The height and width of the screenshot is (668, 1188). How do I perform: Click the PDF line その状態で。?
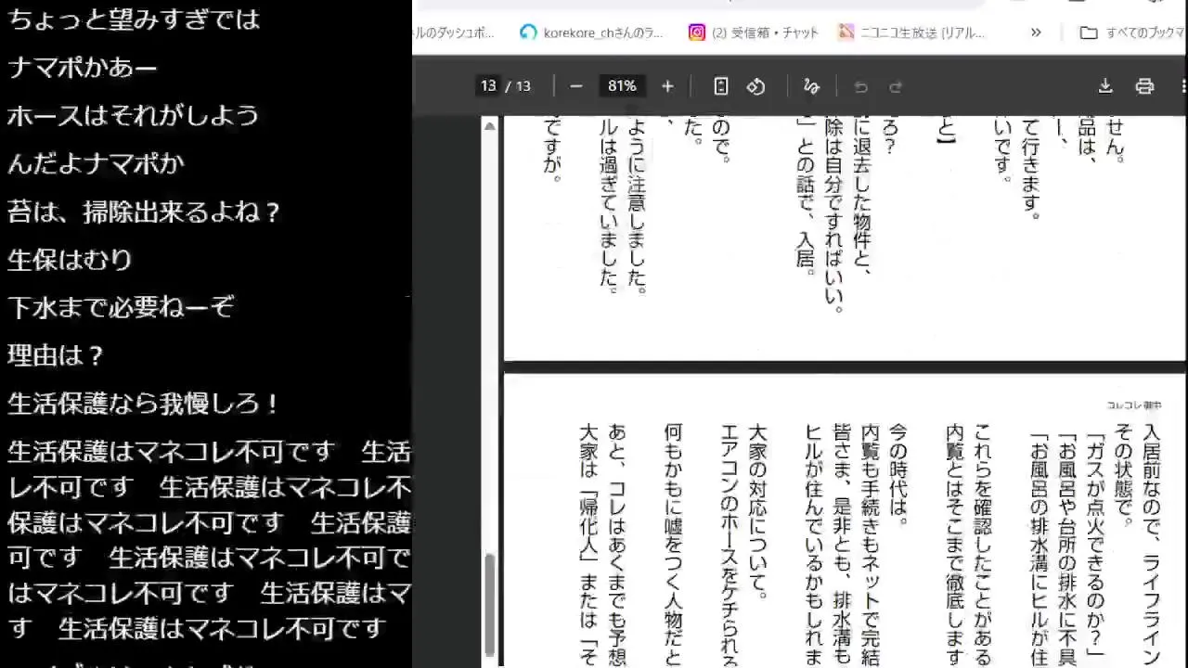pyautogui.click(x=1124, y=475)
